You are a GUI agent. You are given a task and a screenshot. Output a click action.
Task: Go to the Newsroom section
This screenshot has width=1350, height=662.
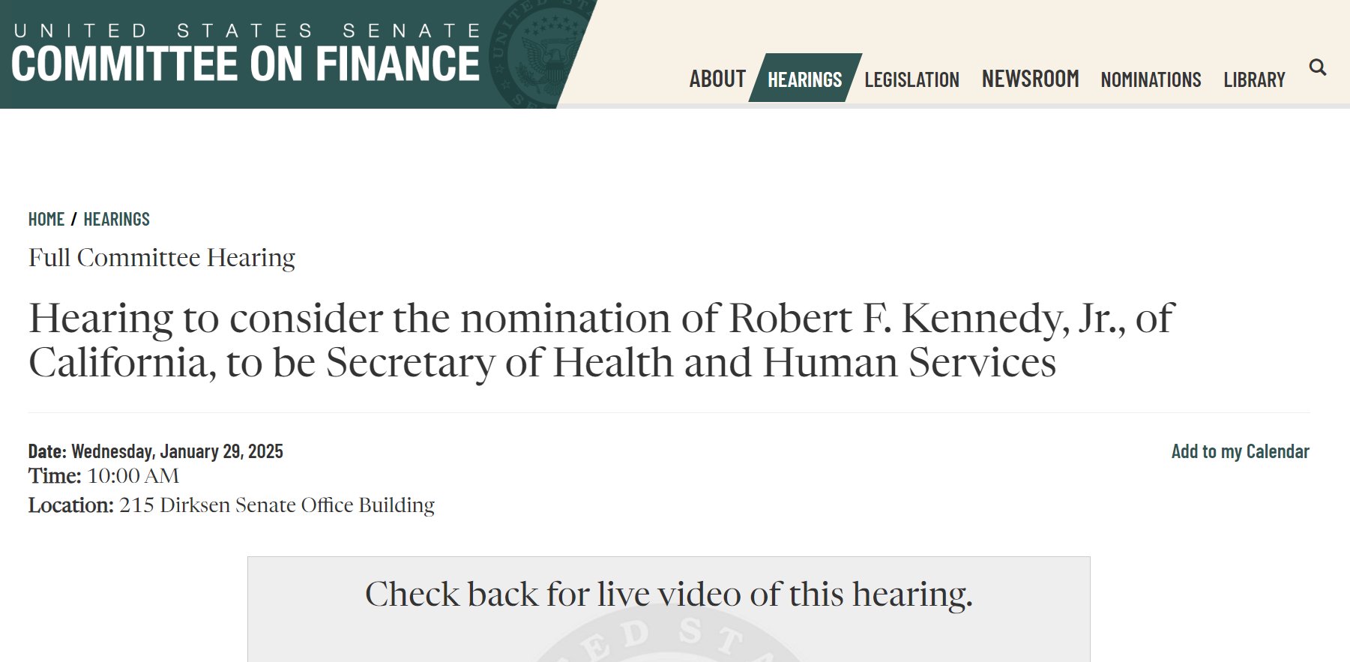click(x=1030, y=79)
